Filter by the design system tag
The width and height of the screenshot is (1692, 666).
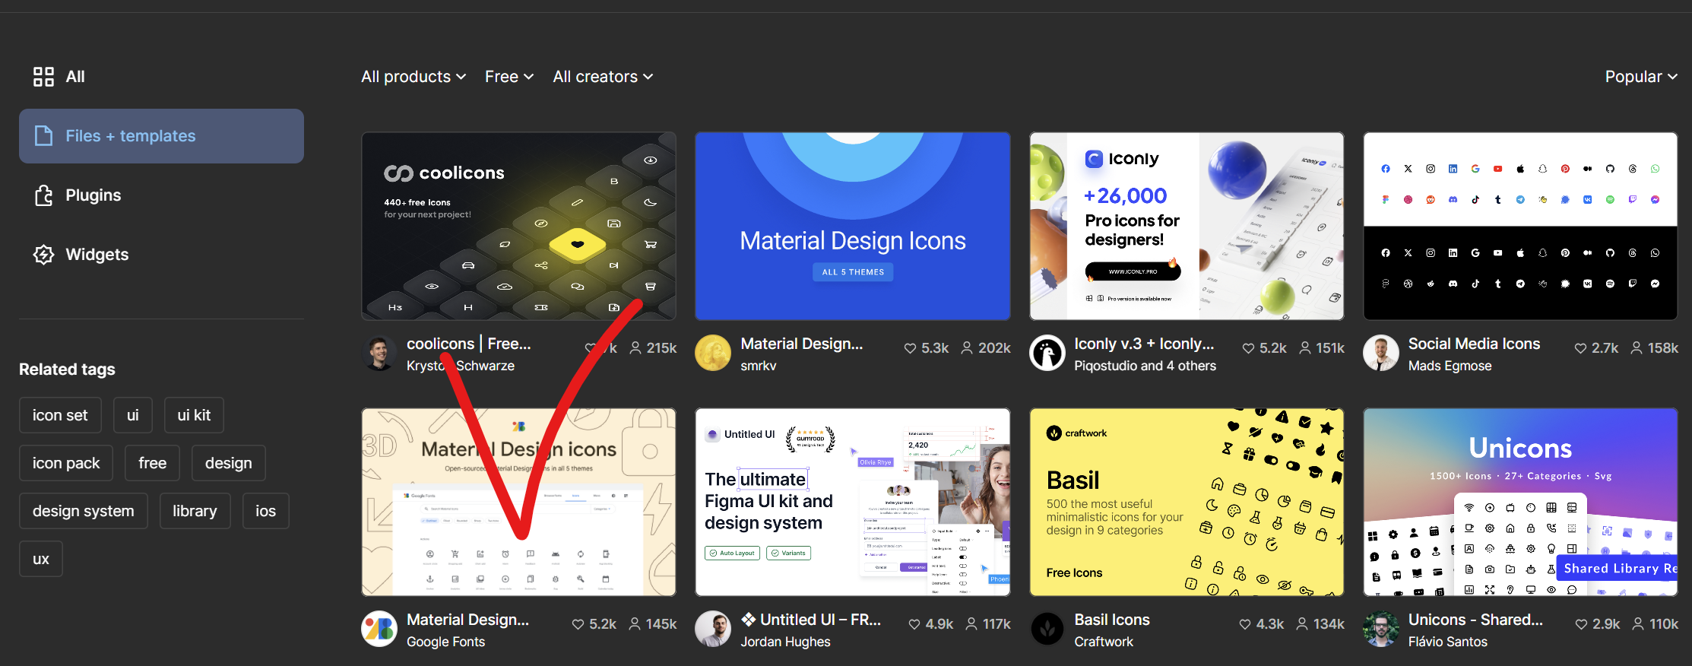[84, 511]
